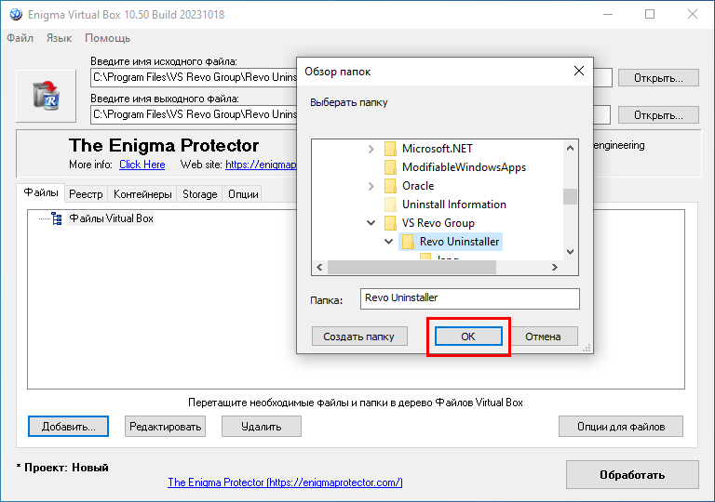
Task: Click the folder tree scroll-down arrow
Action: [x=570, y=252]
